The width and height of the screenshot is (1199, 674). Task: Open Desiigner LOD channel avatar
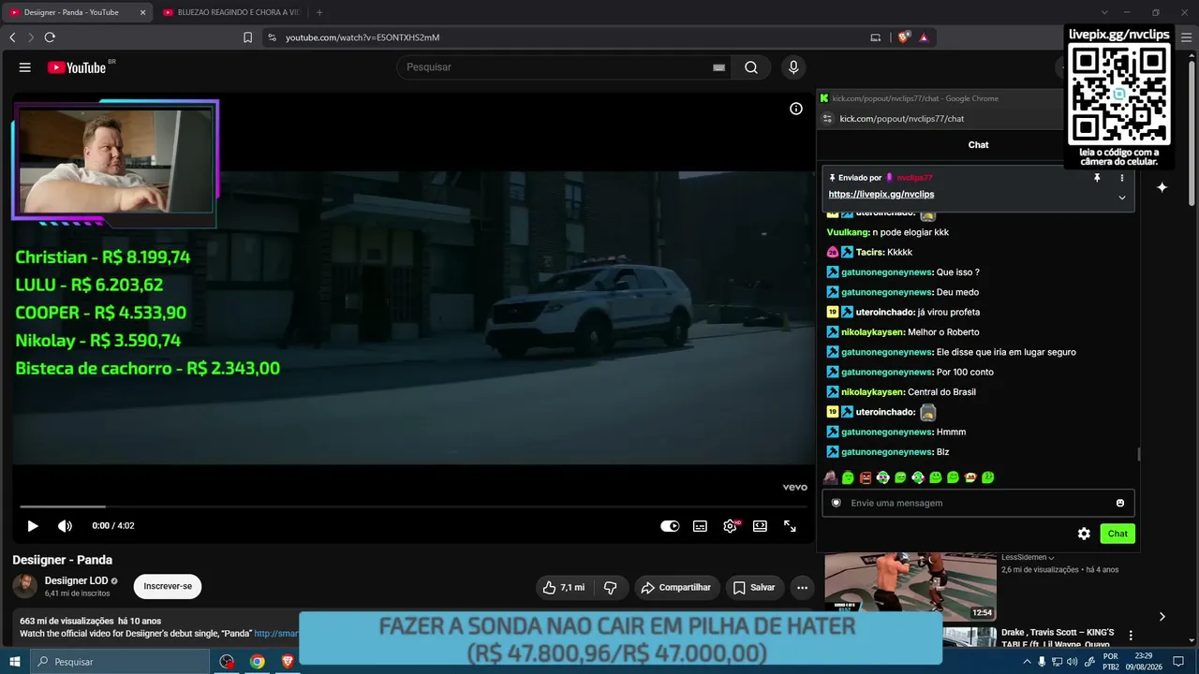25,587
